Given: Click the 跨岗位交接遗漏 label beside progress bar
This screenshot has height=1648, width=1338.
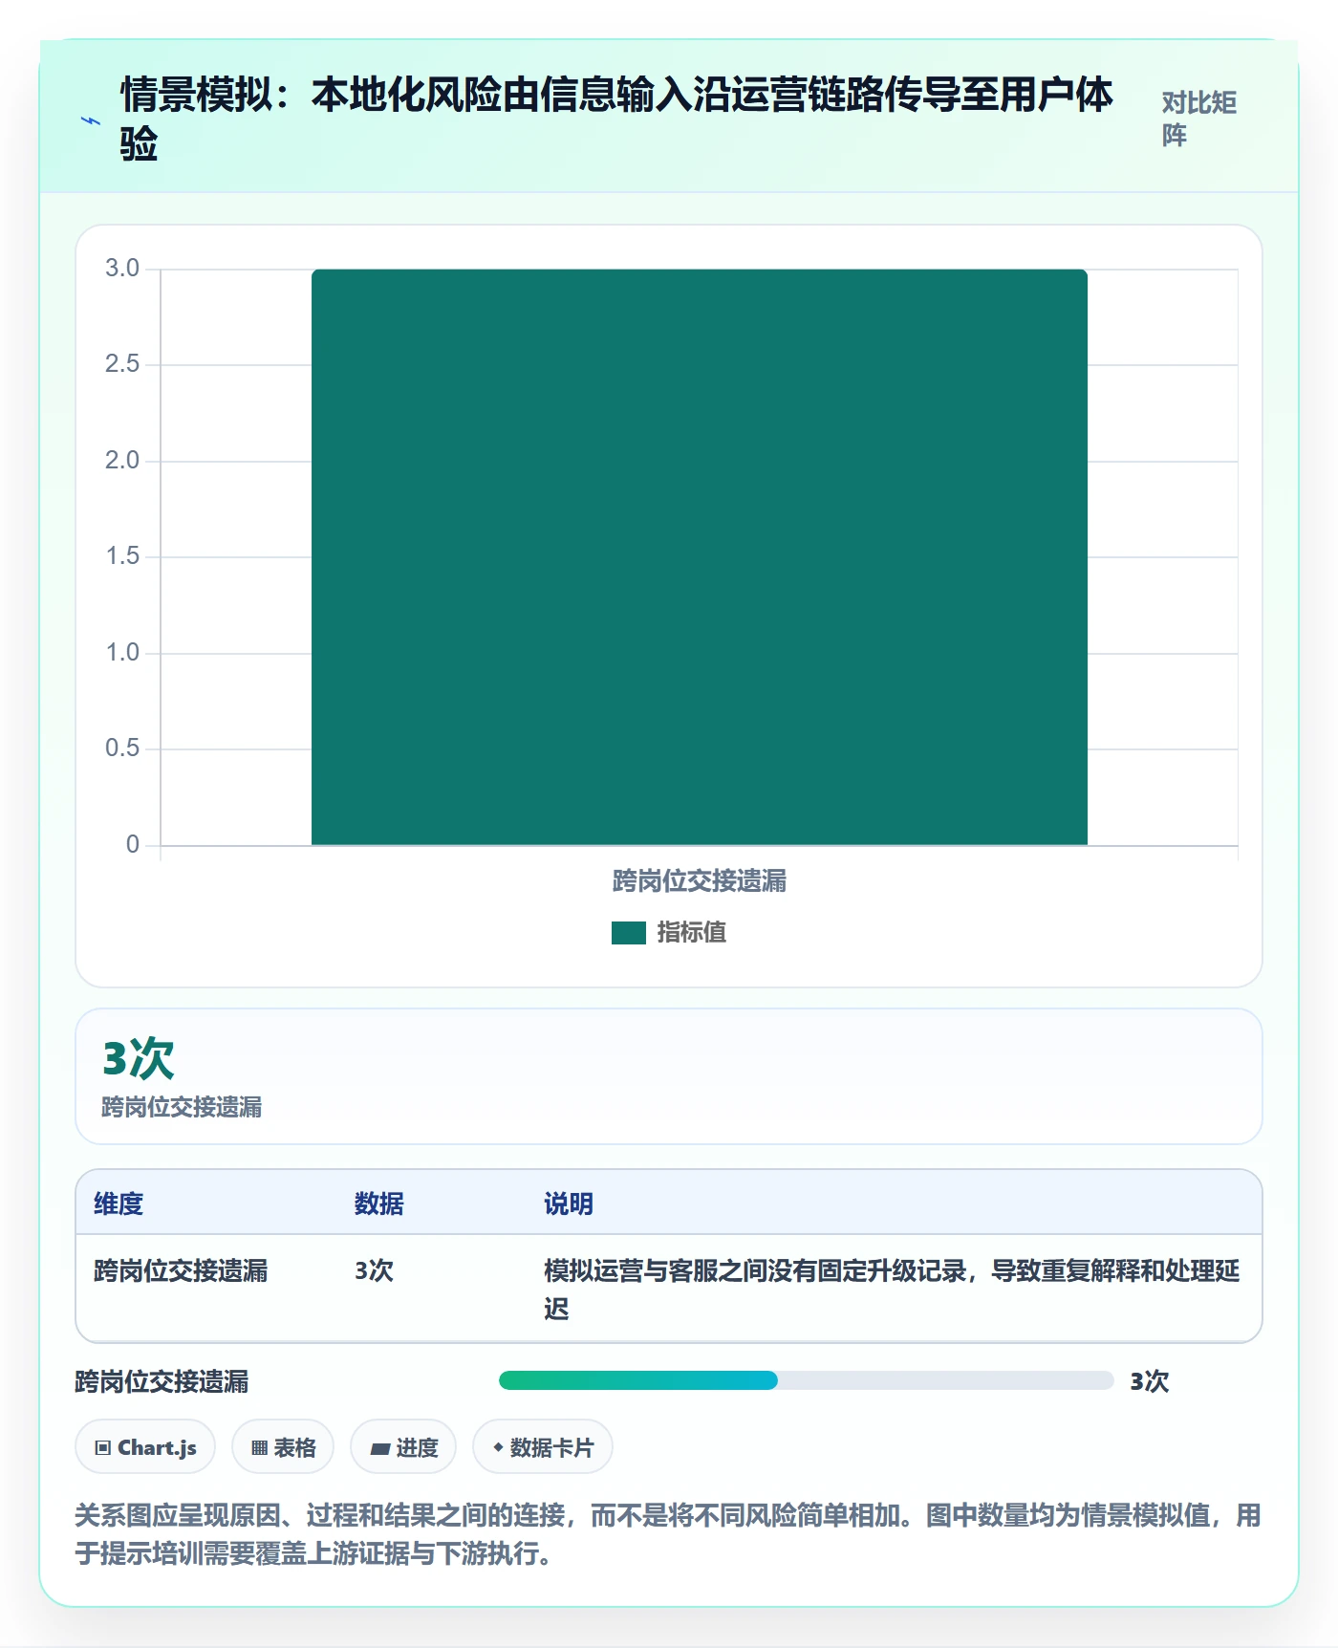Looking at the screenshot, I should coord(162,1381).
